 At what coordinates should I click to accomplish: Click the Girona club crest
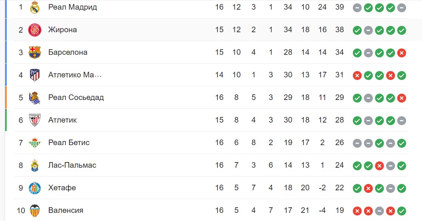(x=35, y=30)
